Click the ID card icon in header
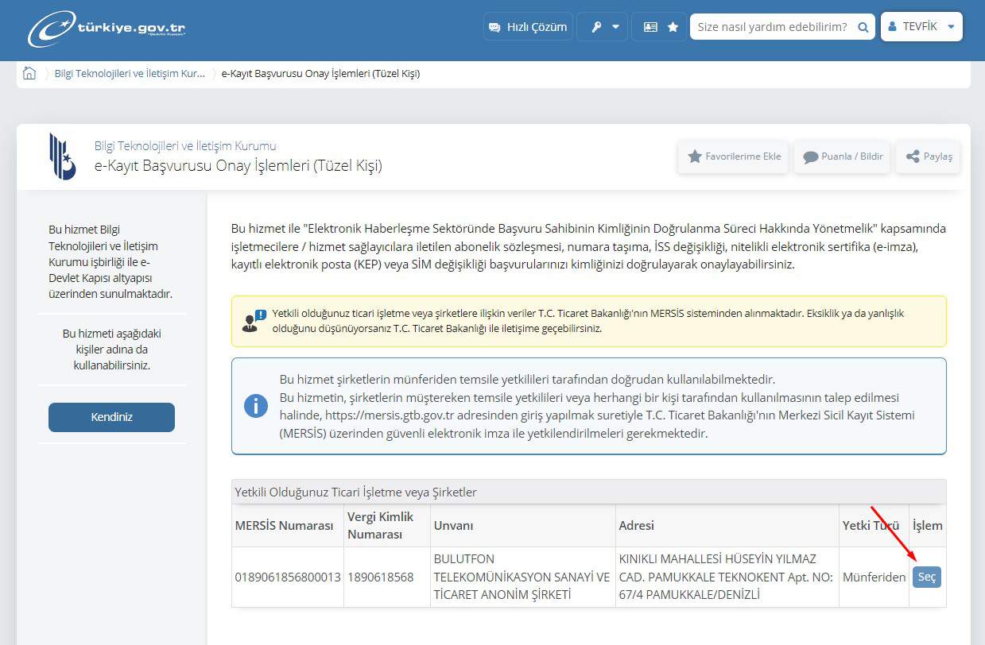The image size is (985, 645). [650, 27]
